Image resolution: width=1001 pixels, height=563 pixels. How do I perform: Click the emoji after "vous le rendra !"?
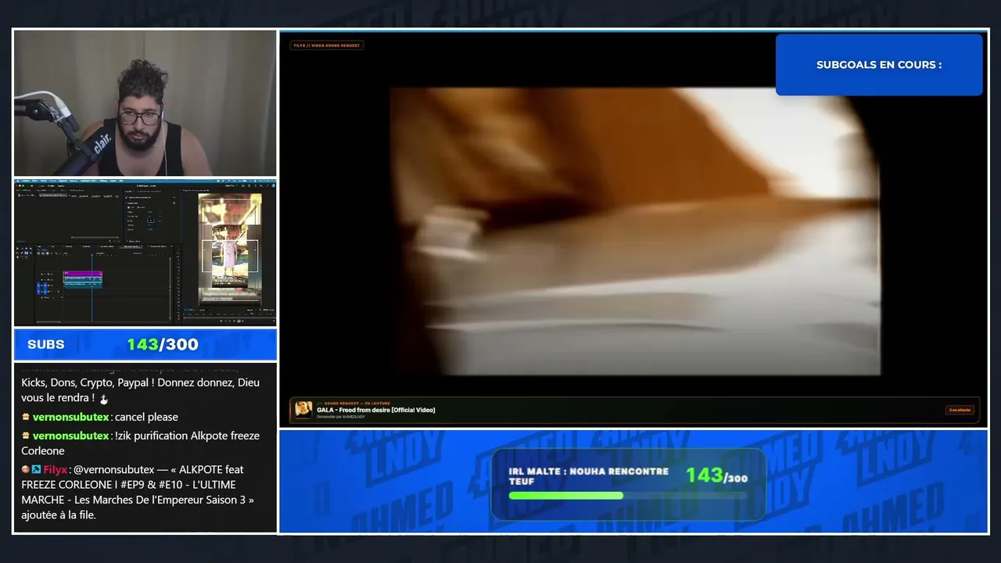104,399
